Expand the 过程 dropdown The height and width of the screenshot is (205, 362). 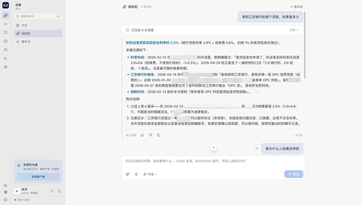tap(294, 30)
